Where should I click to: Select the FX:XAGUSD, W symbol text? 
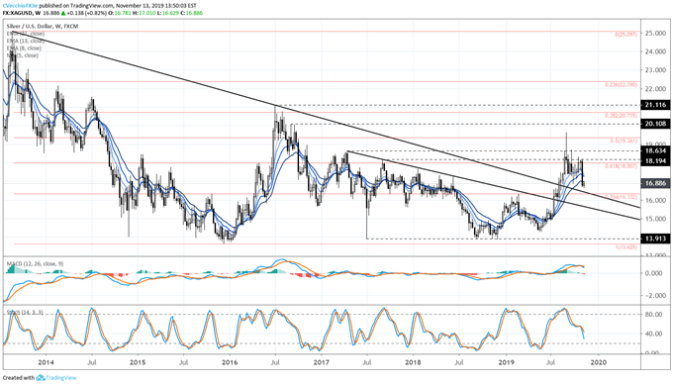(x=21, y=13)
